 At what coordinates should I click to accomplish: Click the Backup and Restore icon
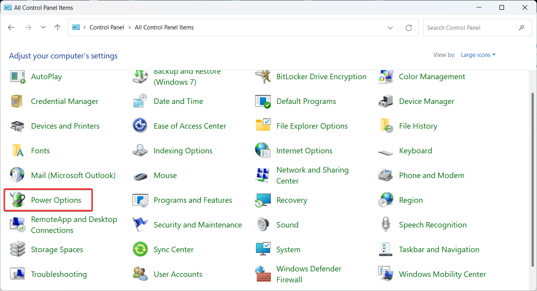tap(140, 77)
